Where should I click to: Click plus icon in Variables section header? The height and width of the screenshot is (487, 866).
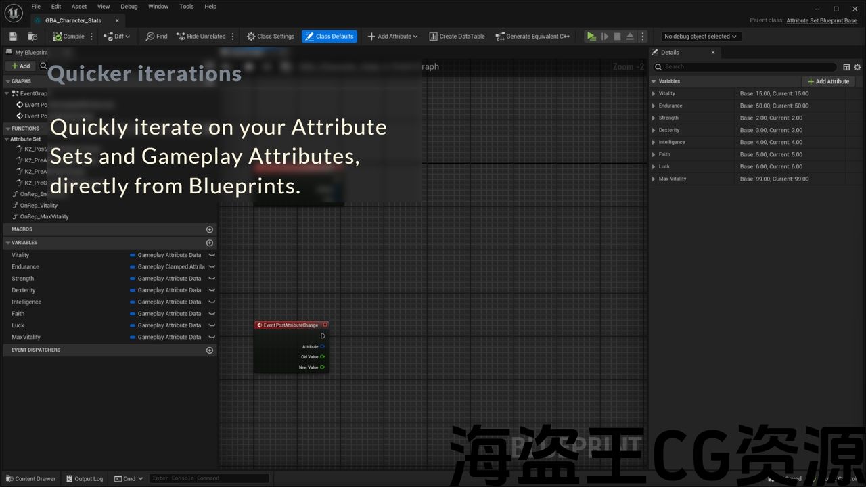click(210, 243)
